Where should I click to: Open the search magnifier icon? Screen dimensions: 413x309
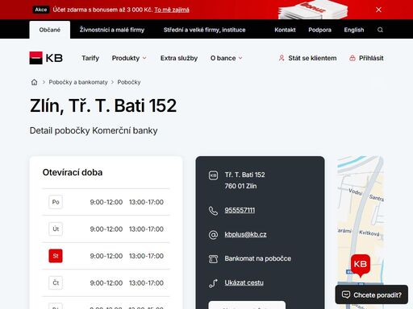coord(380,30)
